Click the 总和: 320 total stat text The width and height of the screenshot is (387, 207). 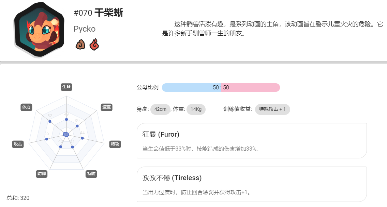(18, 198)
